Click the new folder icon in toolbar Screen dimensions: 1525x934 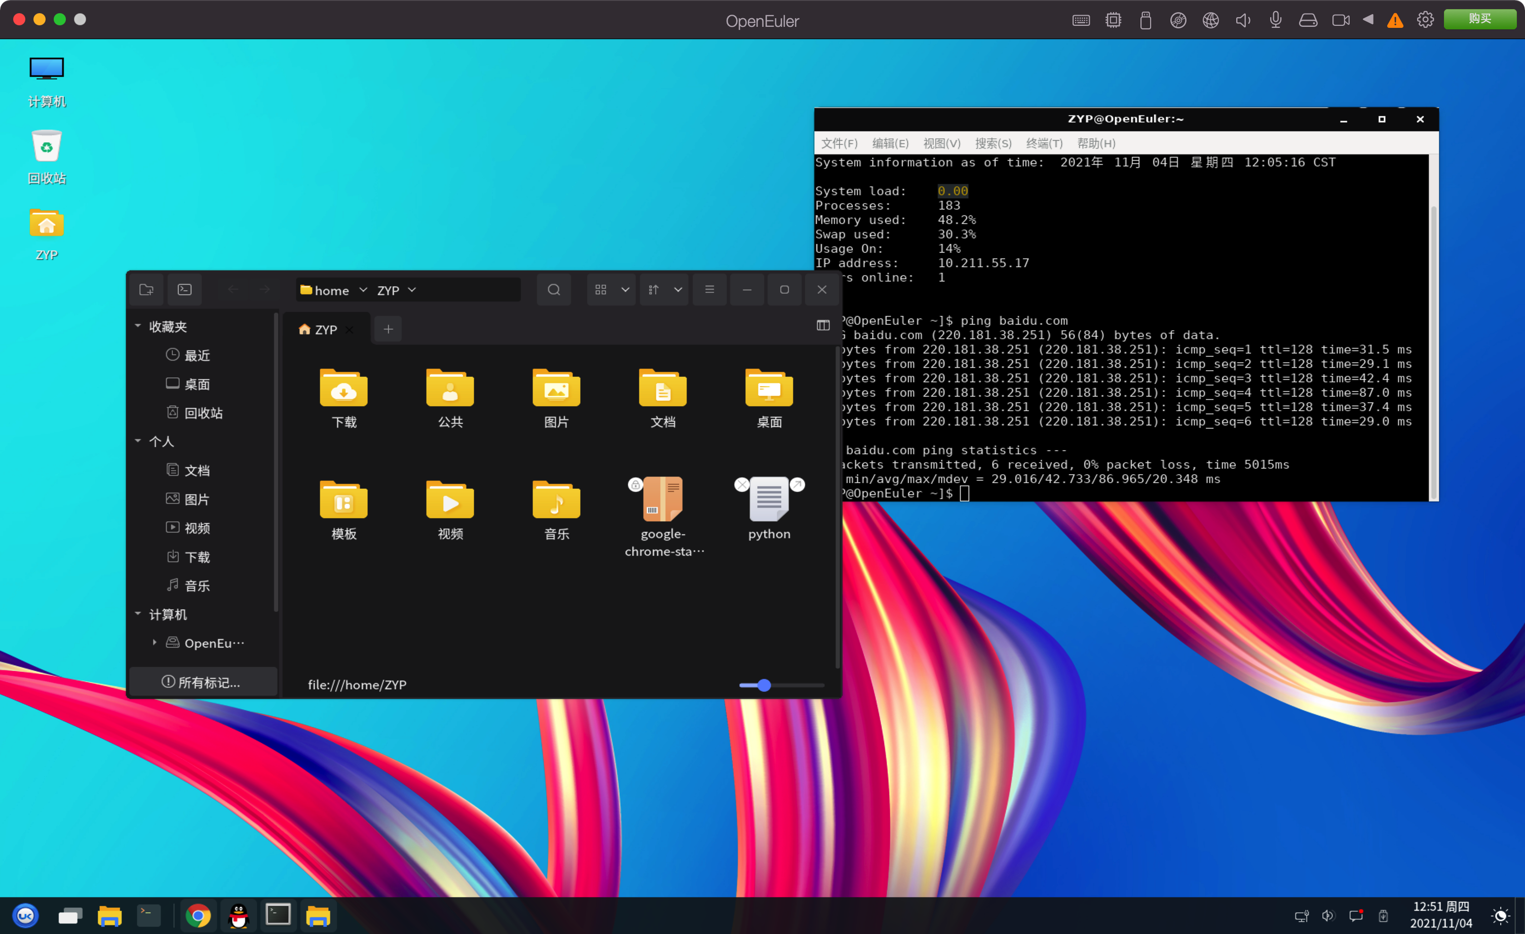147,290
